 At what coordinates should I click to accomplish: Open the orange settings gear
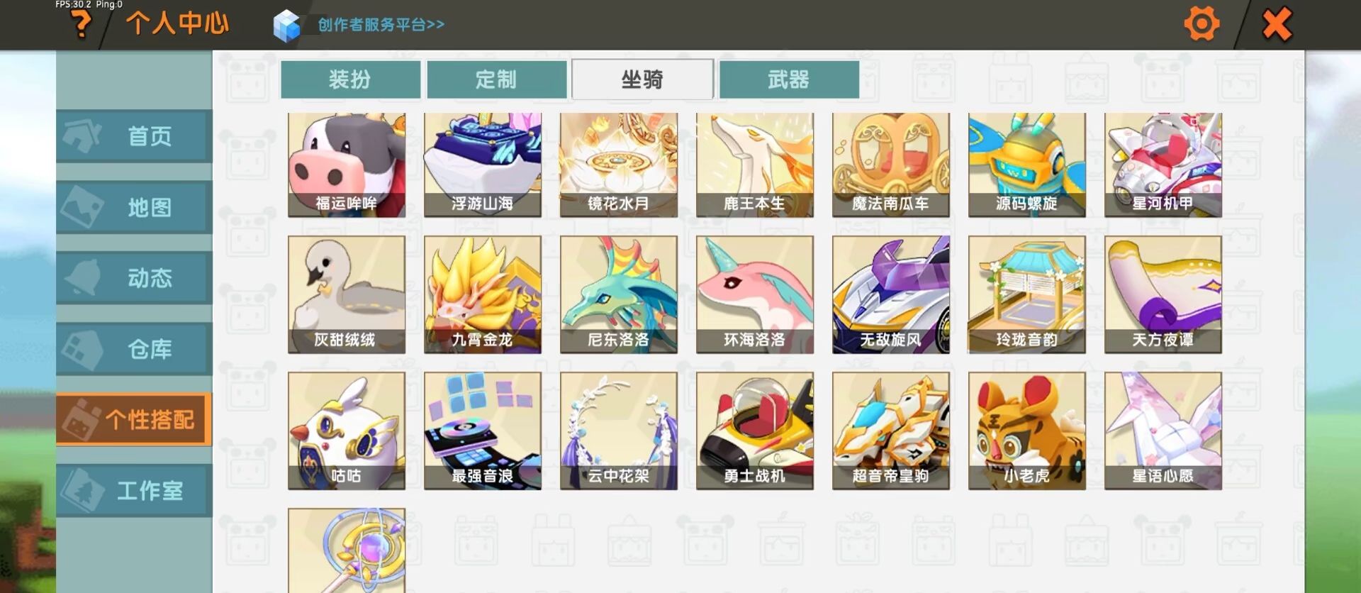coord(1202,24)
